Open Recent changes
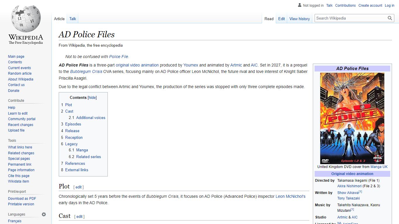The image size is (399, 224). click(20, 125)
